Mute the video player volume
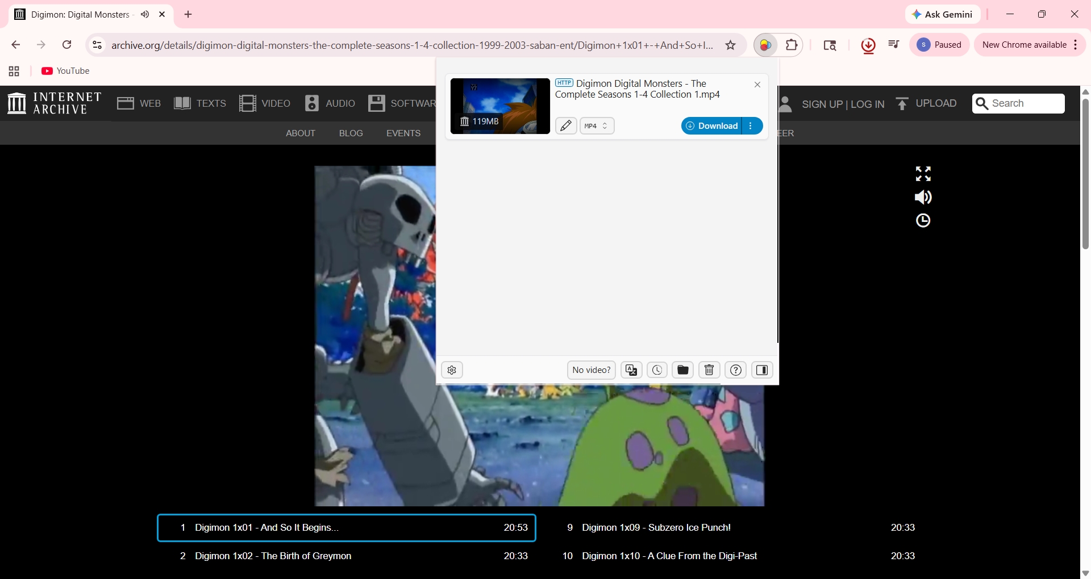Image resolution: width=1091 pixels, height=579 pixels. (x=923, y=197)
